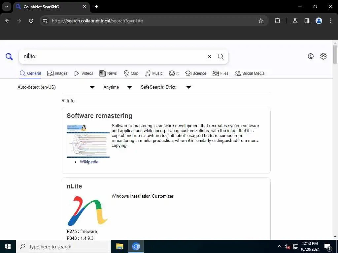338x253 pixels.
Task: Click the page vertical scrollbar thumb
Action: click(335, 54)
